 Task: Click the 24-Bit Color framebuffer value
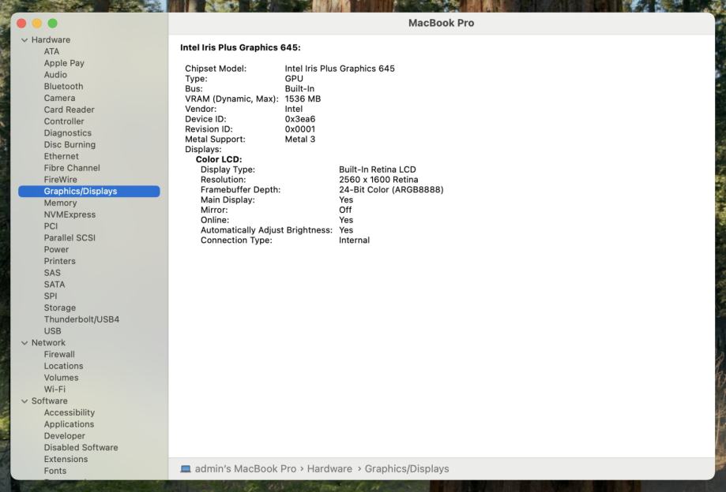(391, 190)
